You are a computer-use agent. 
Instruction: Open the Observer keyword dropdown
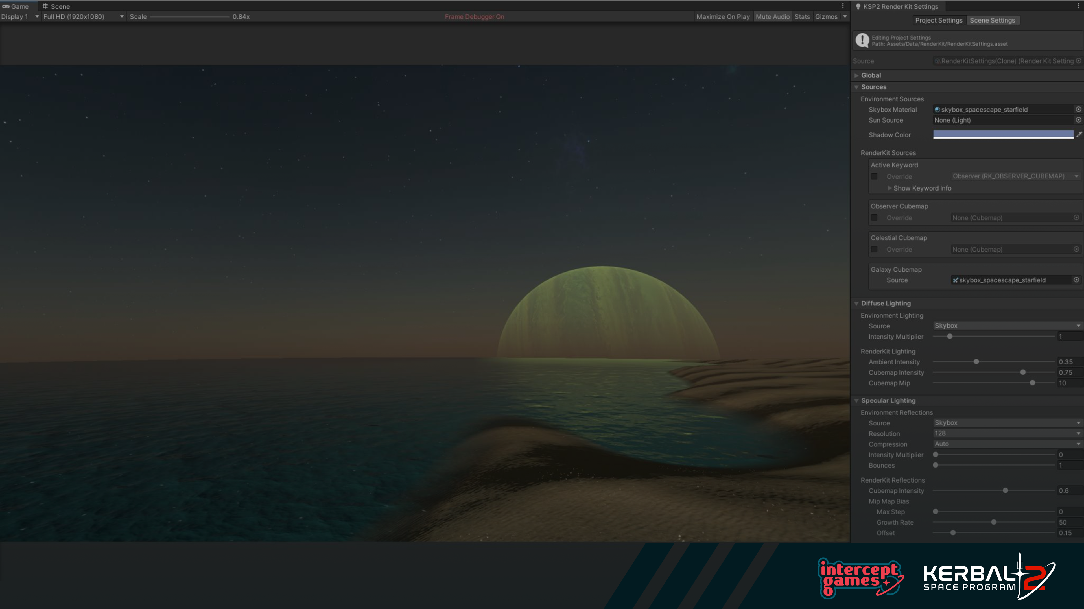click(1016, 176)
